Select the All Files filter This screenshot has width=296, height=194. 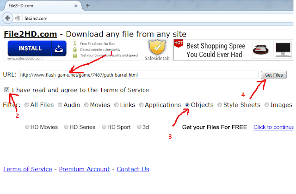pyautogui.click(x=27, y=105)
